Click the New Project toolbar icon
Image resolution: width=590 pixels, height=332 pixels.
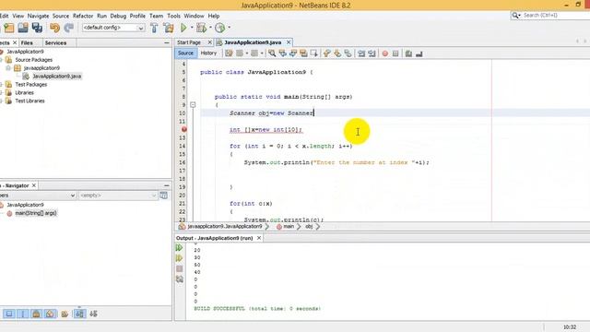pos(8,28)
